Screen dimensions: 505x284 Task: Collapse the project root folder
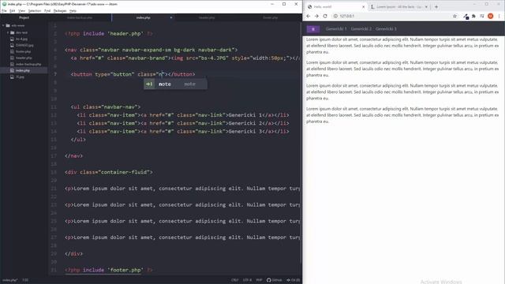(3, 25)
